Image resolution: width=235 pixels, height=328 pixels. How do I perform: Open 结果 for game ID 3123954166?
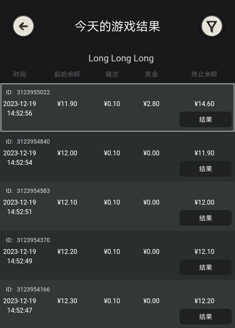coord(206,317)
